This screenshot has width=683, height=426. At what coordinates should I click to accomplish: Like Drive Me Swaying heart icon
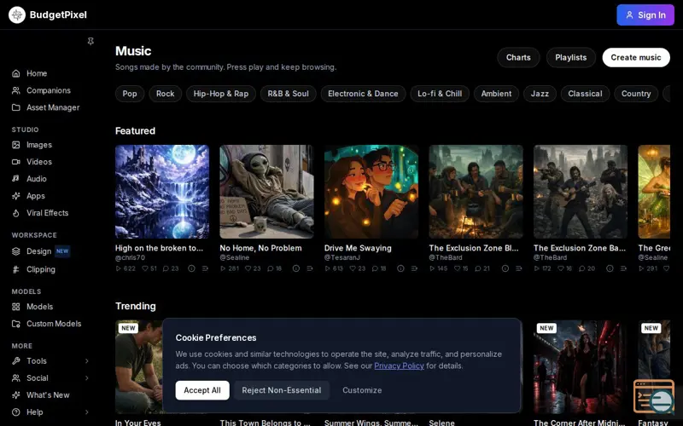(353, 268)
